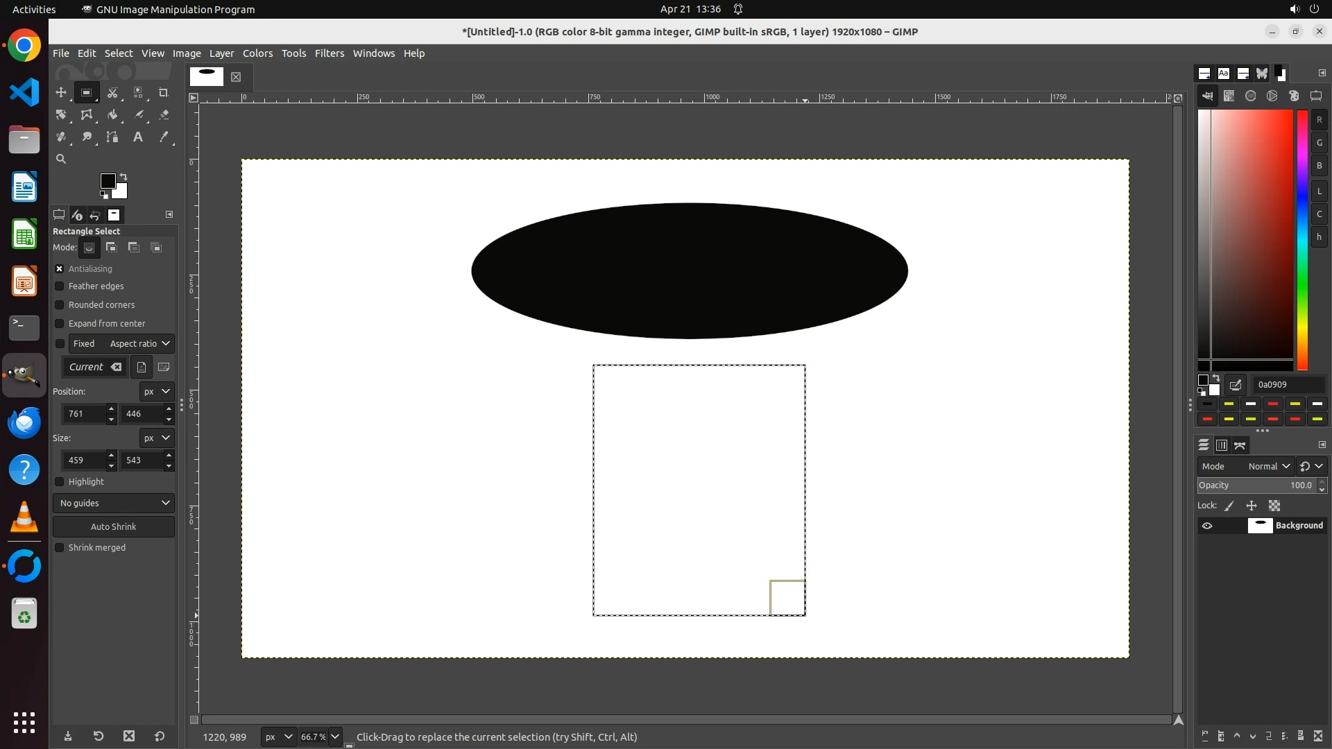The image size is (1332, 749).
Task: Select the Crop tool
Action: [x=164, y=92]
